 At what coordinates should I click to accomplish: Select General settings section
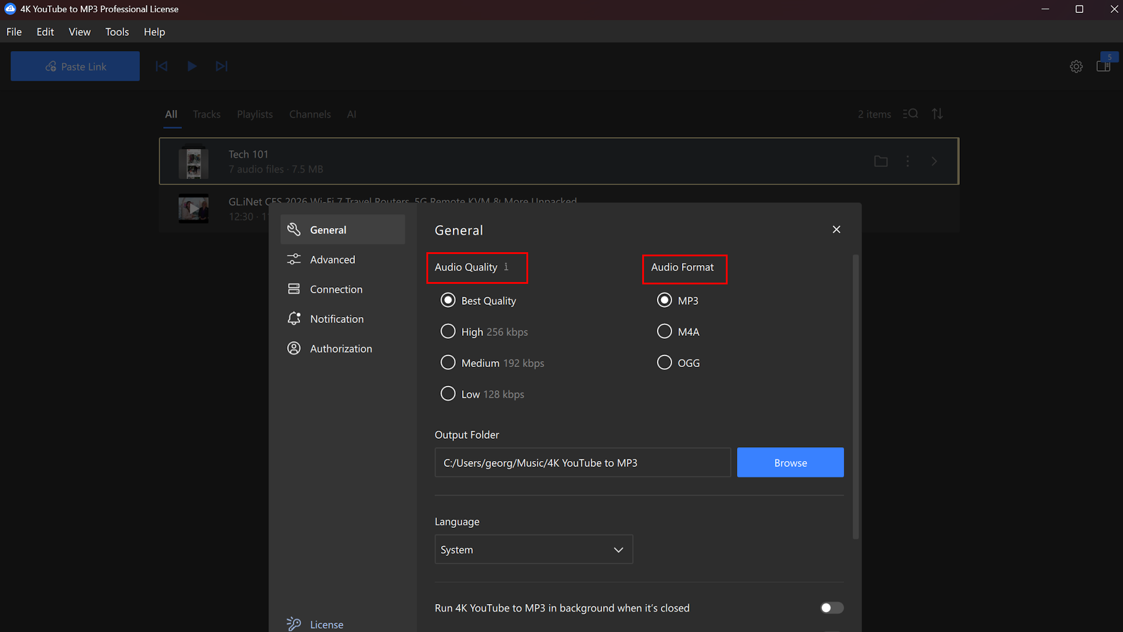pyautogui.click(x=343, y=229)
